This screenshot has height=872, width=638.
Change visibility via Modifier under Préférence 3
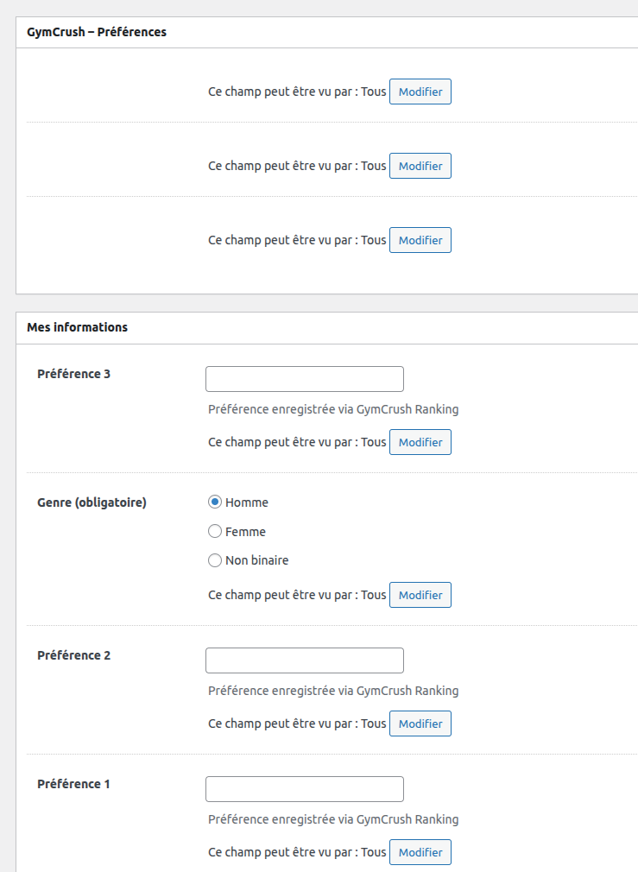click(420, 443)
